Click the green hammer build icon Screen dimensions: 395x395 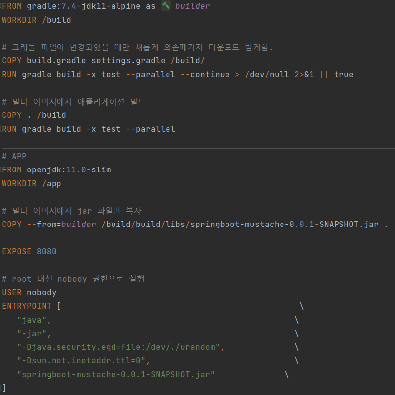(166, 6)
